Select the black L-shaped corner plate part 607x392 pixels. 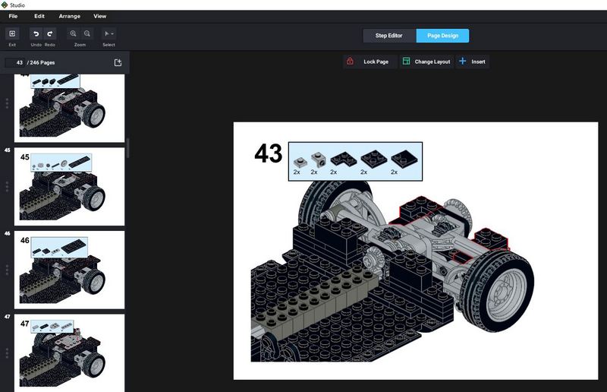point(344,159)
